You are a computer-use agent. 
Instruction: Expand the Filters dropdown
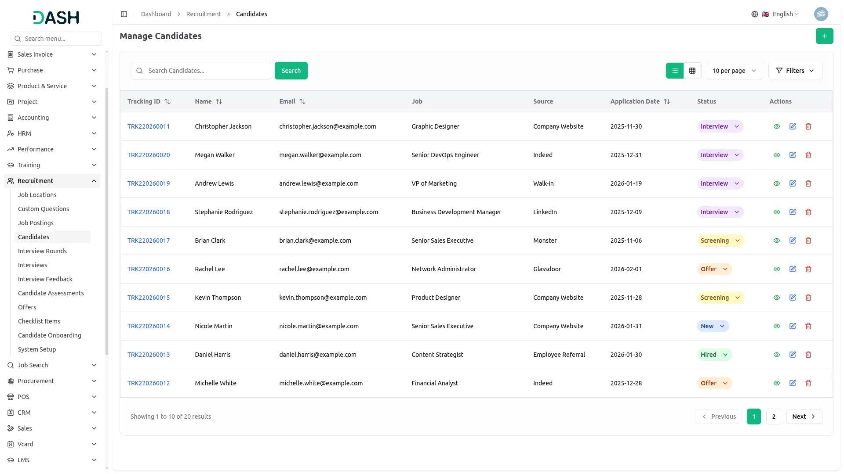(x=795, y=71)
